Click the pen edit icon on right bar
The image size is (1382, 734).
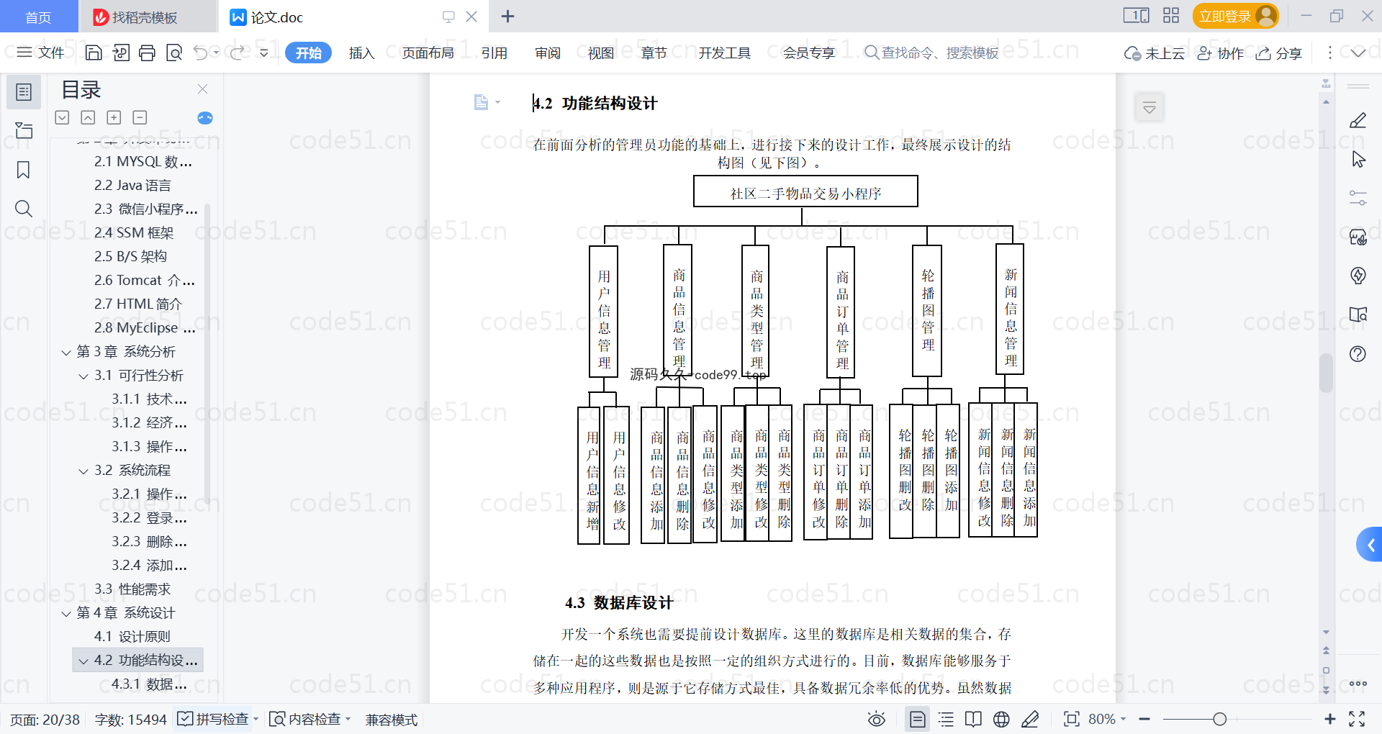click(1358, 120)
